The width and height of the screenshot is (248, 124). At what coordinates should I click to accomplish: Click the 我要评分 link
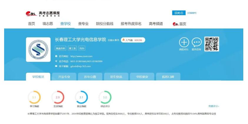click(x=214, y=106)
